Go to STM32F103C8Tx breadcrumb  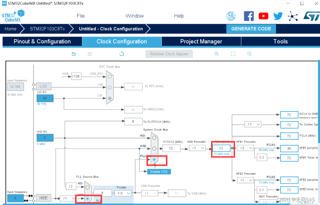click(x=47, y=29)
